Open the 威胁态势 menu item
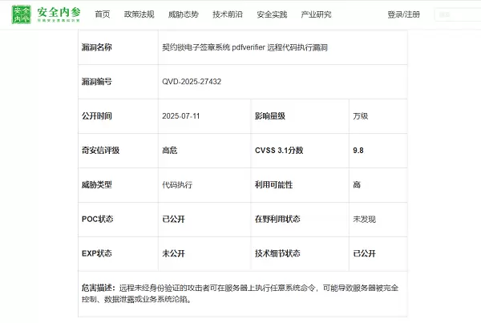Screen dimensions: 481x323 (184, 14)
